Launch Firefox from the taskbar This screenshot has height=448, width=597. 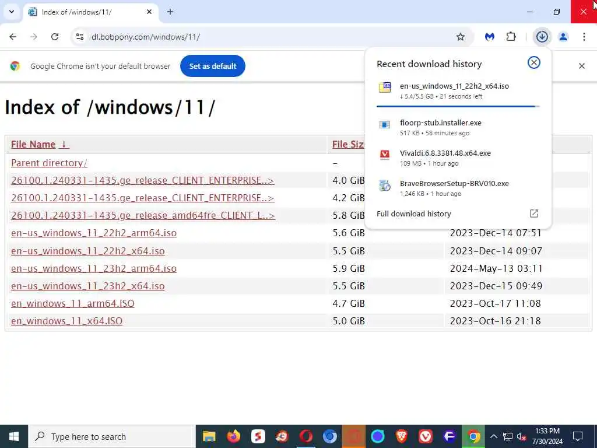[233, 436]
